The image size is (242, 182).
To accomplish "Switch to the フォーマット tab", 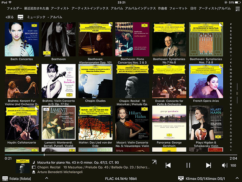I will [178, 8].
